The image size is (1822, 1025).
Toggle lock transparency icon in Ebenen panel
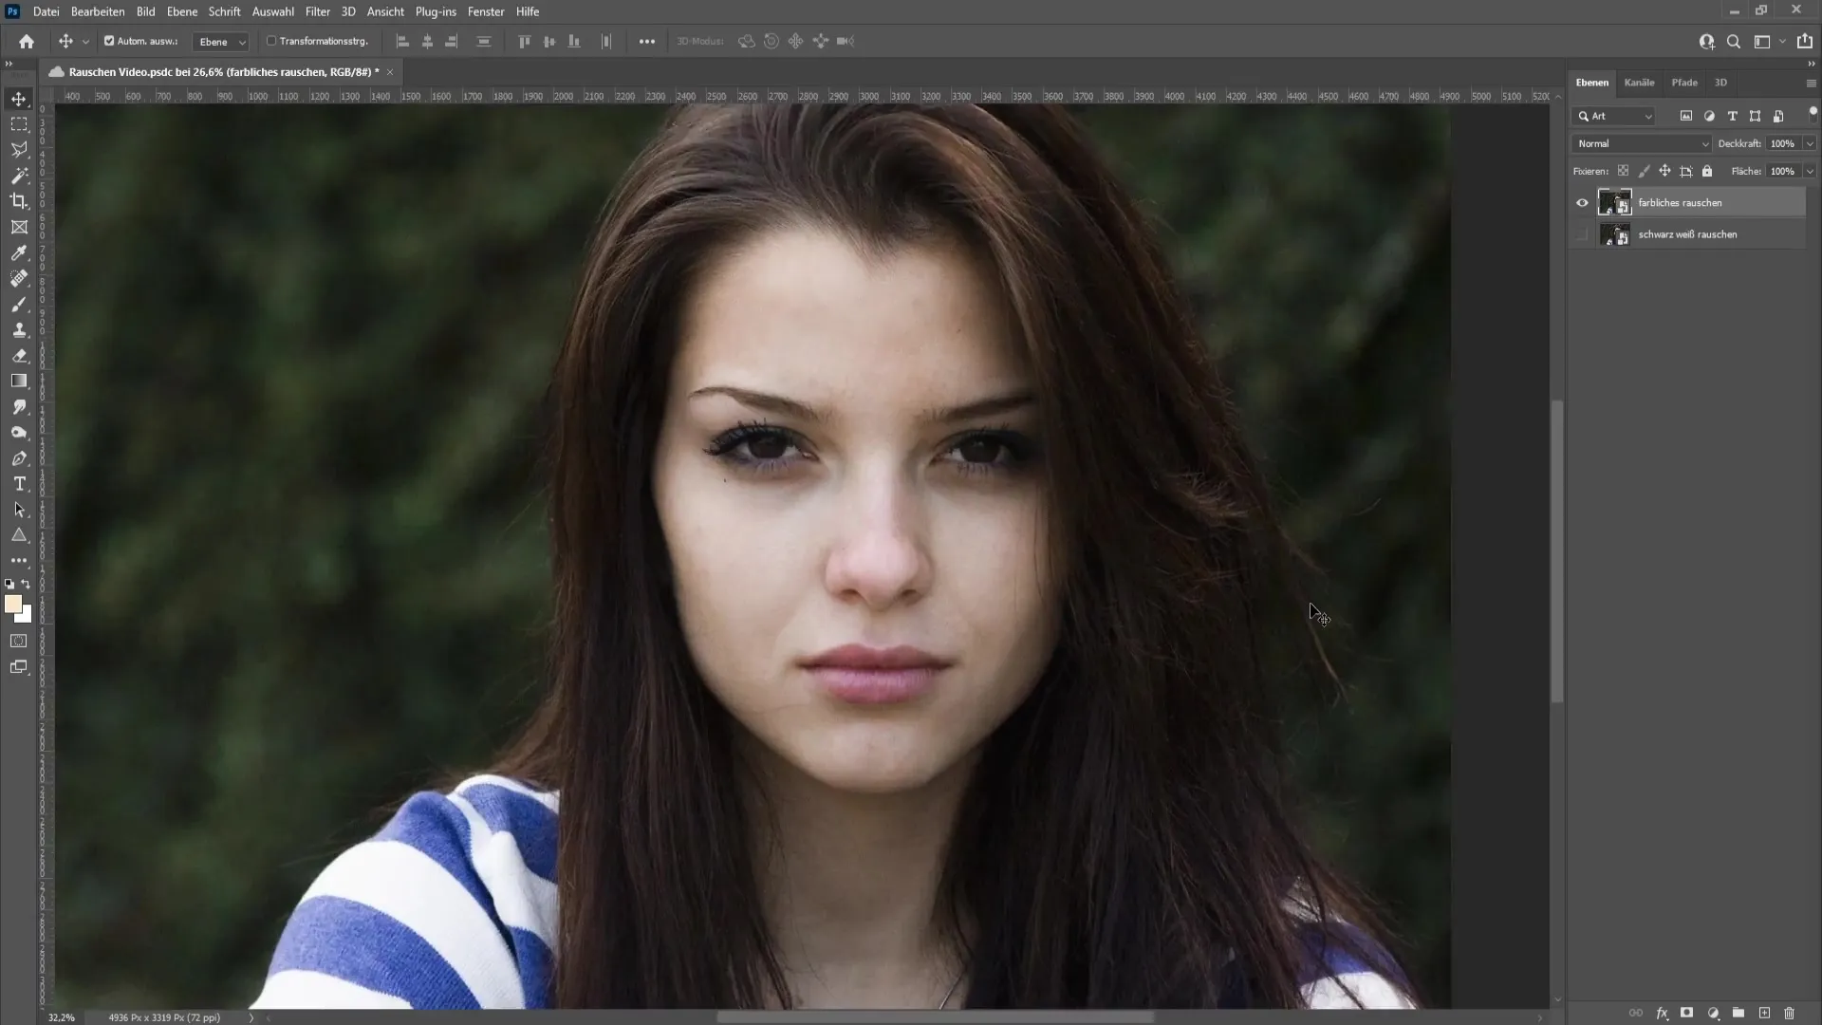tap(1623, 172)
